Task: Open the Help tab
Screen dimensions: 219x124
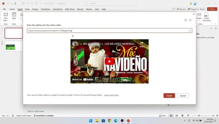Action: pos(104,9)
